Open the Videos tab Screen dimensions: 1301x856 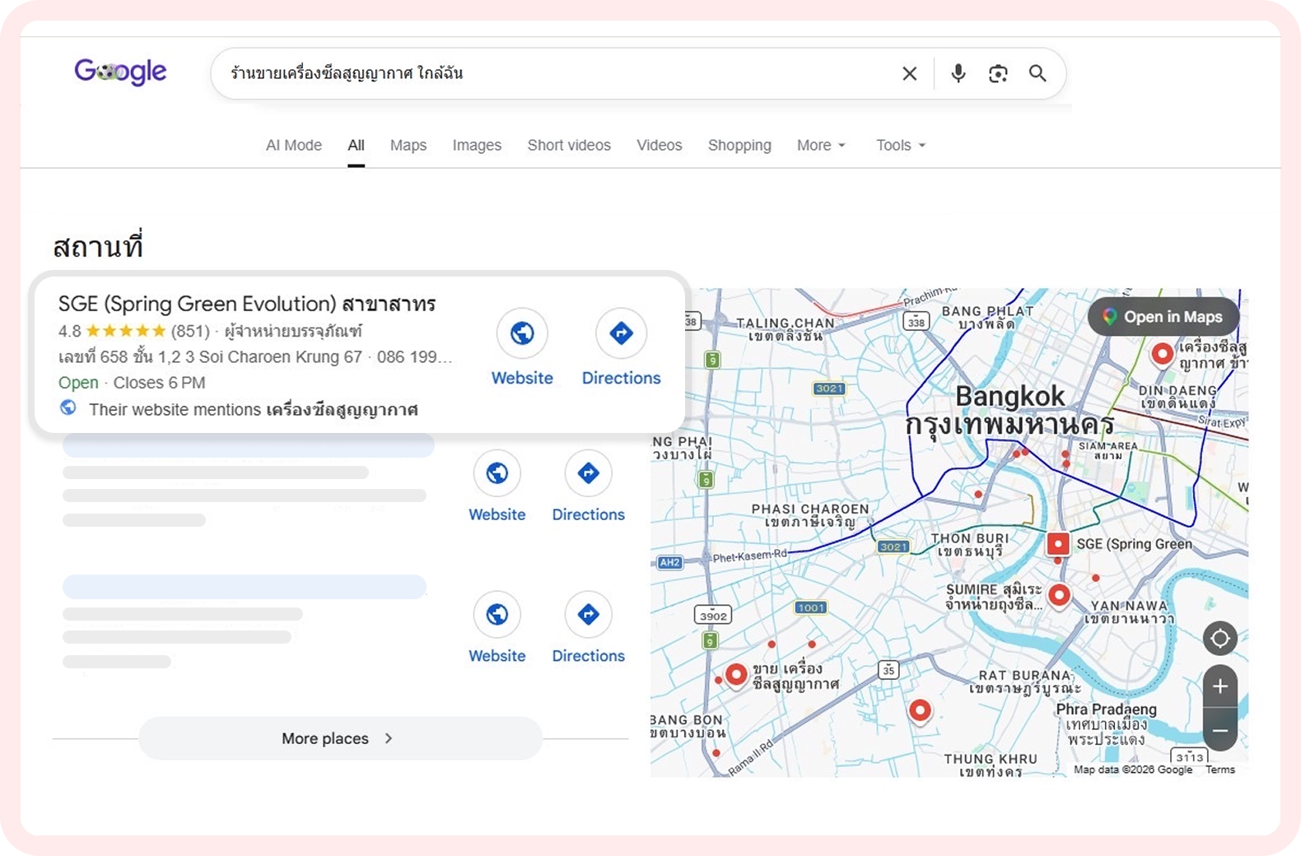(x=659, y=145)
